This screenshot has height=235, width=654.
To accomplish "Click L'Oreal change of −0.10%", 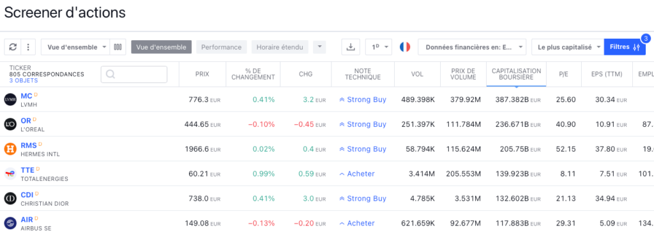I will (261, 124).
